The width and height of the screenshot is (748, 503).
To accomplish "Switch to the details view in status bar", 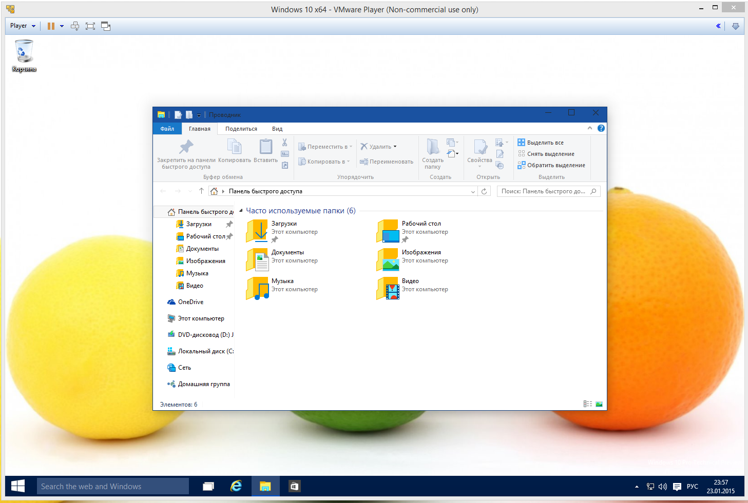I will pyautogui.click(x=588, y=404).
